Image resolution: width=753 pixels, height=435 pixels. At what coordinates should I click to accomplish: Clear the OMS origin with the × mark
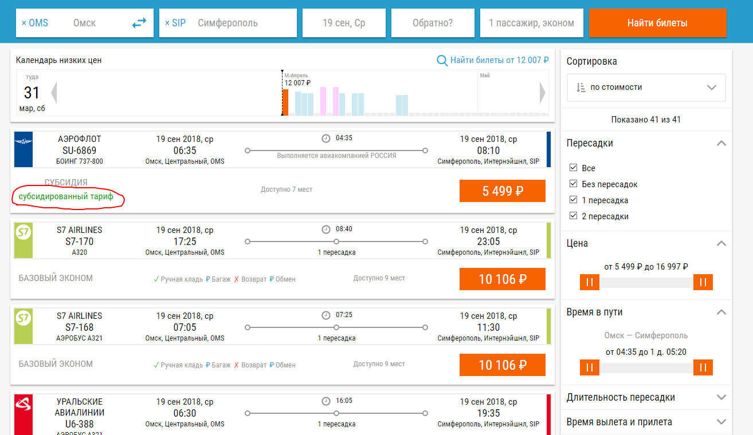coord(23,23)
